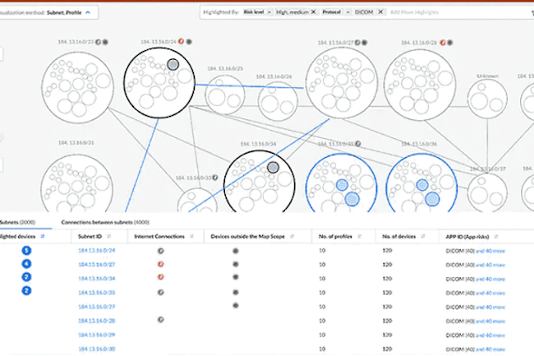Switch to Connections between subnets tab

coord(92,222)
